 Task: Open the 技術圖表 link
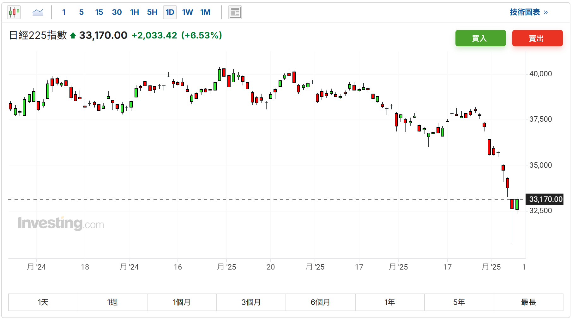pyautogui.click(x=529, y=12)
